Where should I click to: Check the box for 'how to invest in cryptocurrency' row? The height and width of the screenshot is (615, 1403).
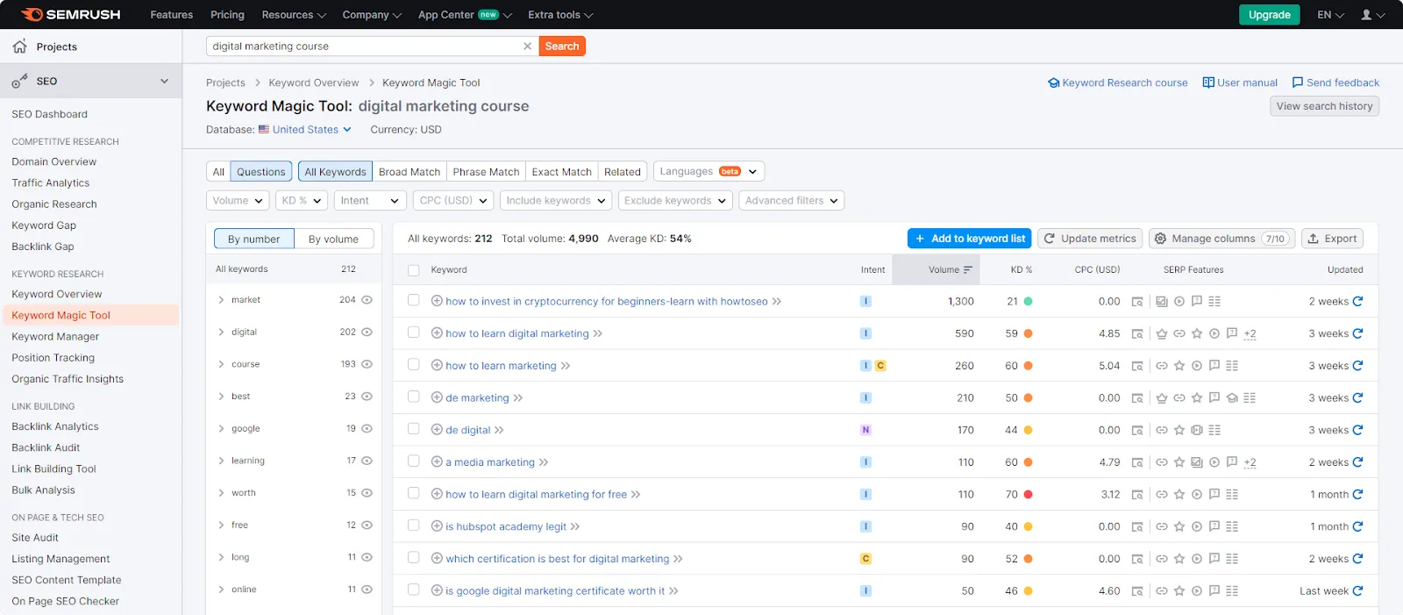pos(414,300)
